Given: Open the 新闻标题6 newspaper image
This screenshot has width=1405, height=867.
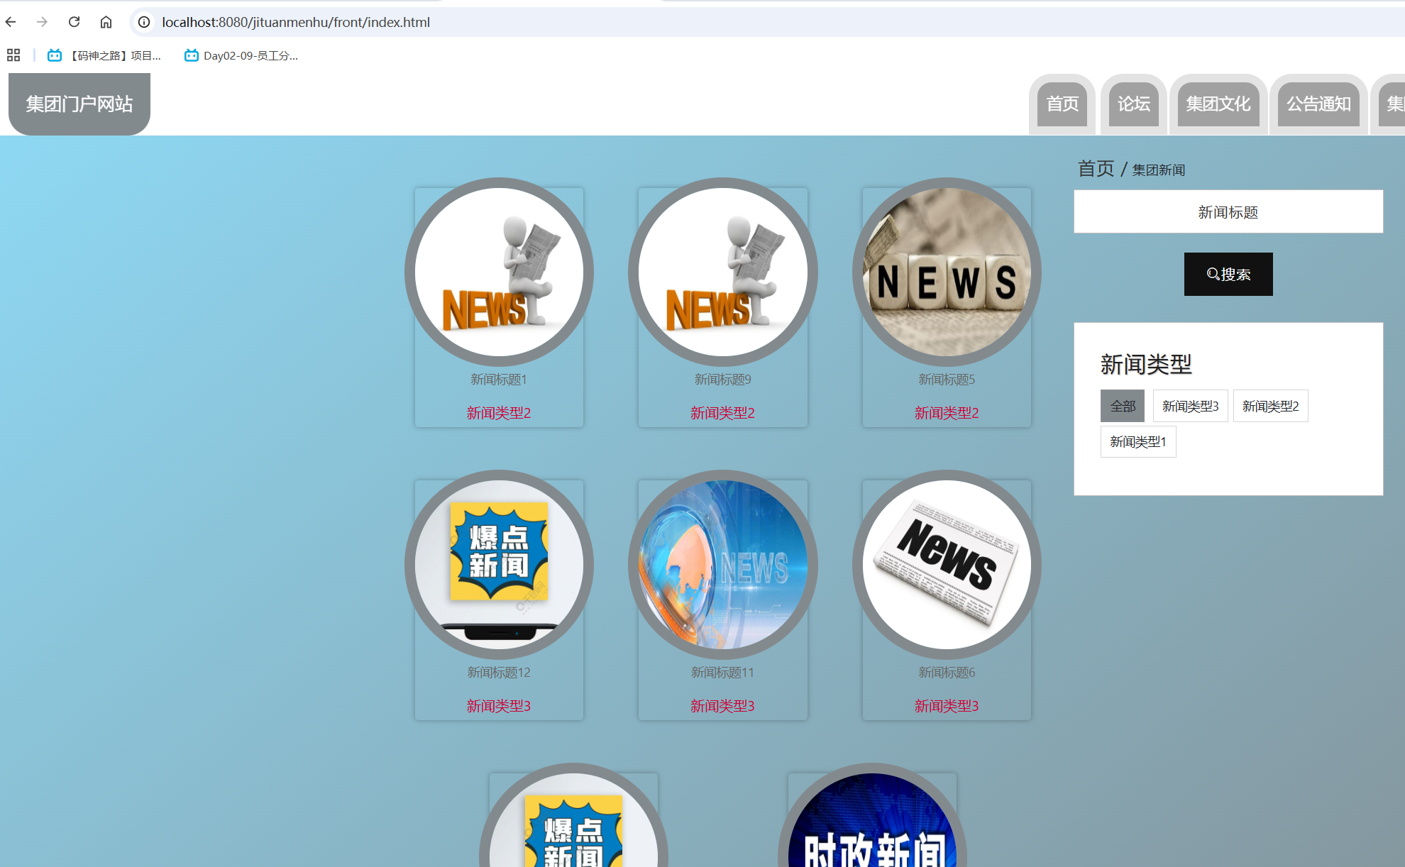Looking at the screenshot, I should pos(947,565).
